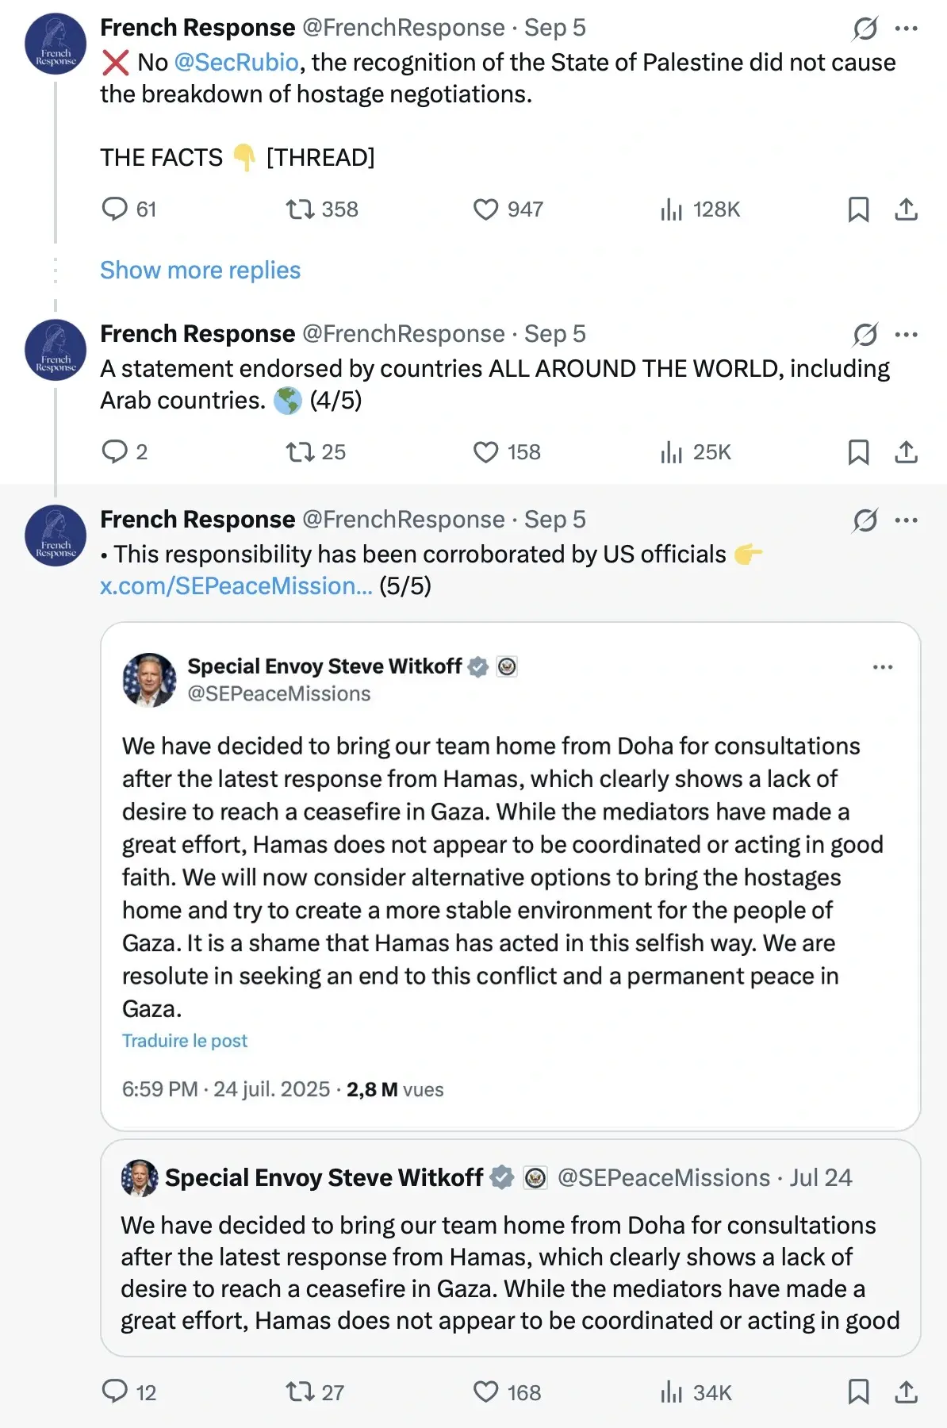
Task: Like the (4/5) tweet with 158 likes
Action: (x=485, y=452)
